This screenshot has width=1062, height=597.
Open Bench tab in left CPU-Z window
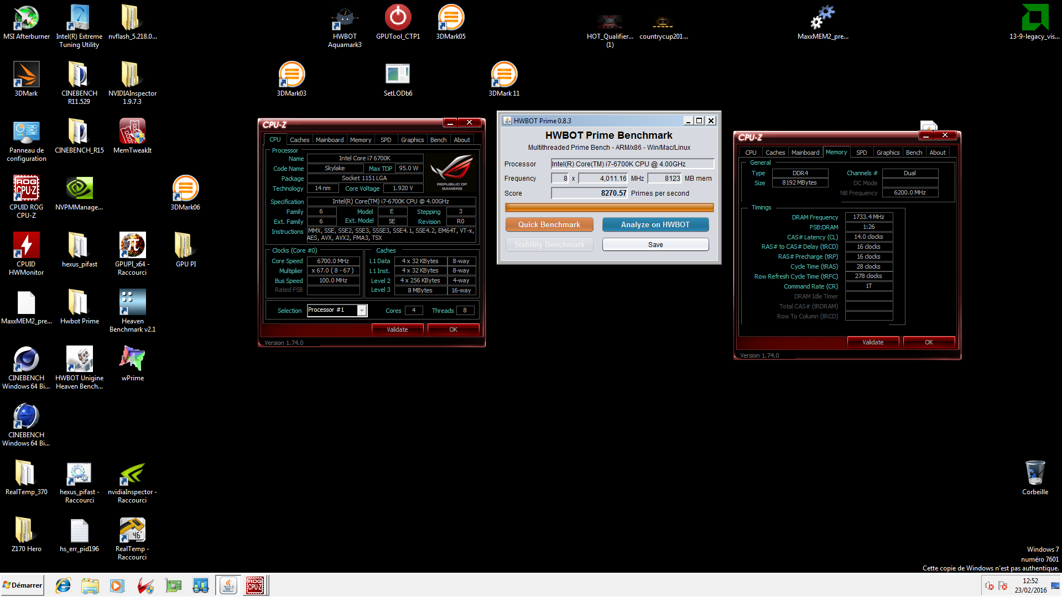point(438,140)
